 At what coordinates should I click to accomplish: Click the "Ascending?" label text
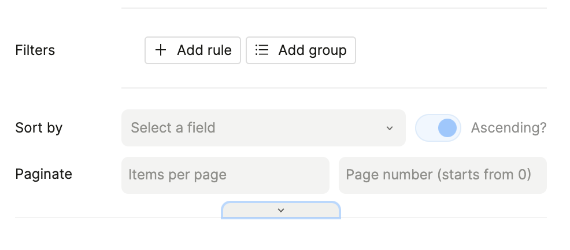[x=508, y=128]
